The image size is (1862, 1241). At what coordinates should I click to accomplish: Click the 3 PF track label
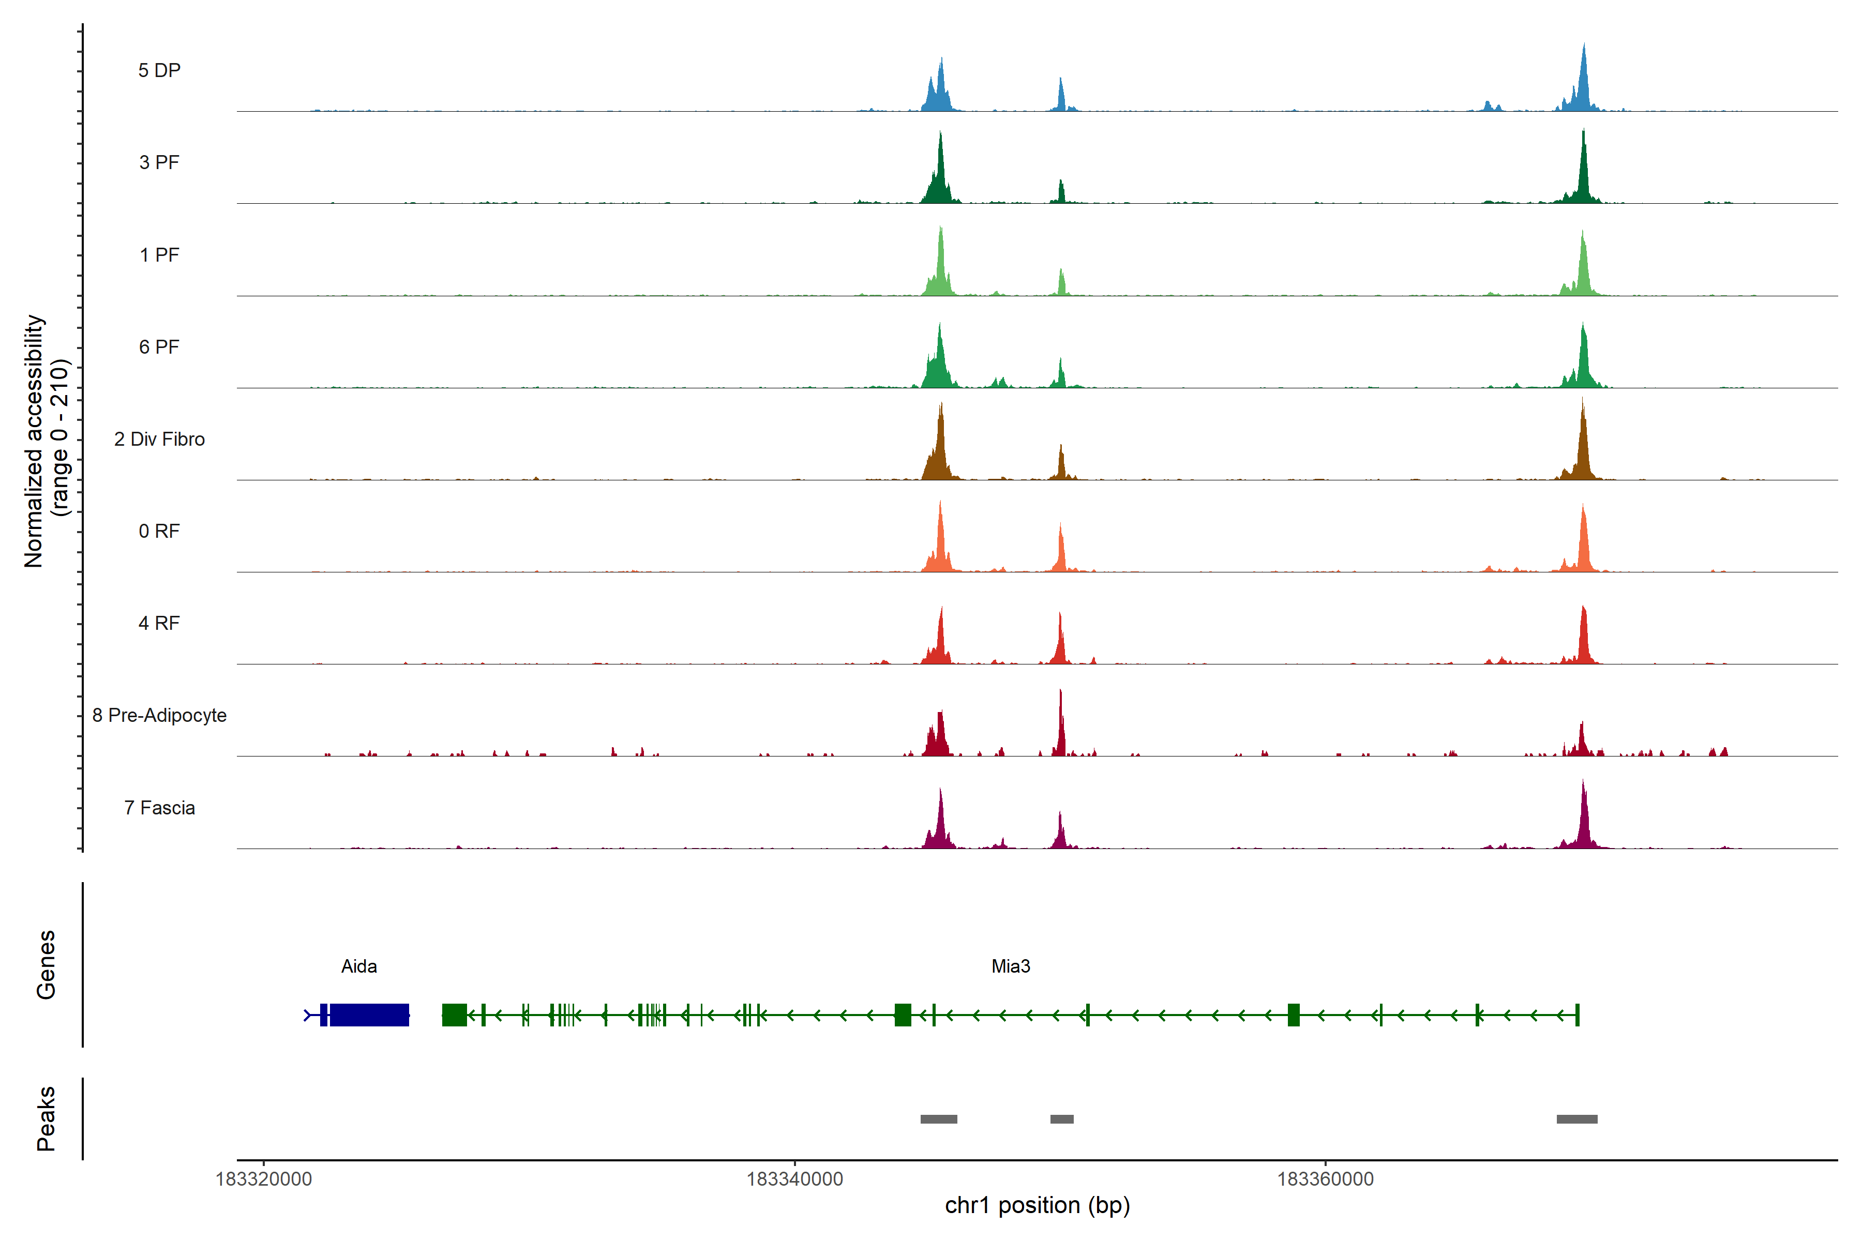[159, 162]
